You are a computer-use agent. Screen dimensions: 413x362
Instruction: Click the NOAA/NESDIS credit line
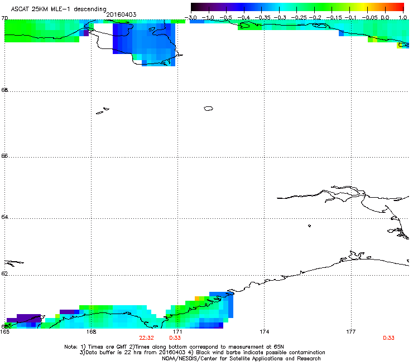pyautogui.click(x=241, y=358)
